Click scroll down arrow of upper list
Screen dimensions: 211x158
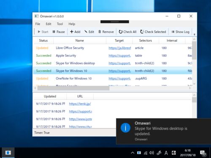194,84
